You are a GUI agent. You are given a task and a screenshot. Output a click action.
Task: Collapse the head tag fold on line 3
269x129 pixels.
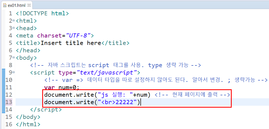(14, 28)
